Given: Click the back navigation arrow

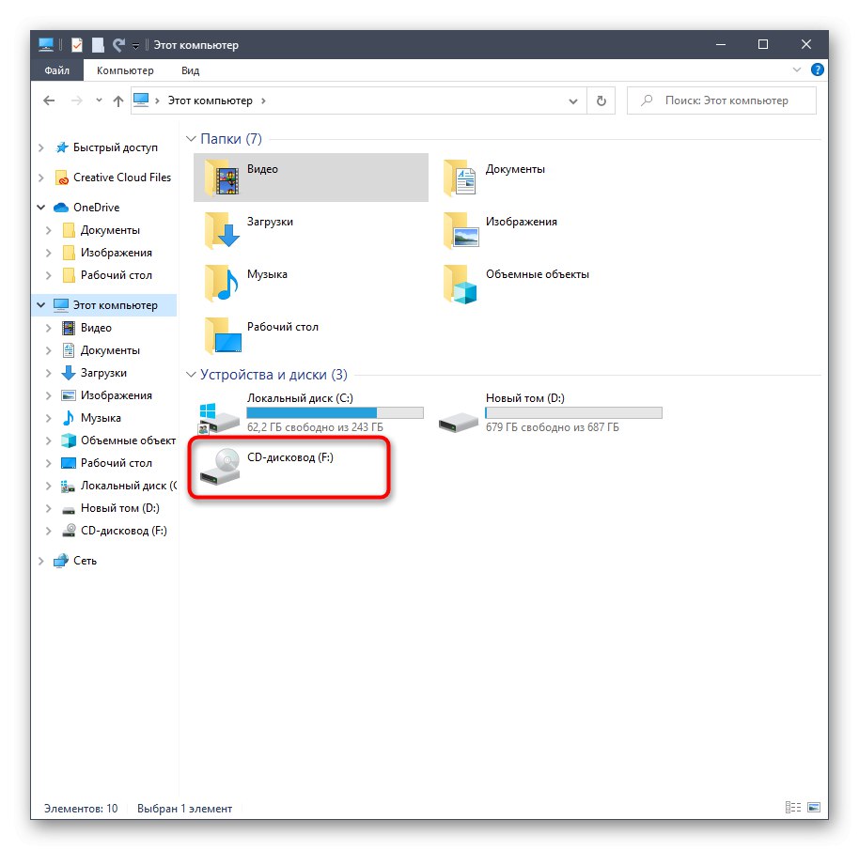Looking at the screenshot, I should tap(49, 100).
